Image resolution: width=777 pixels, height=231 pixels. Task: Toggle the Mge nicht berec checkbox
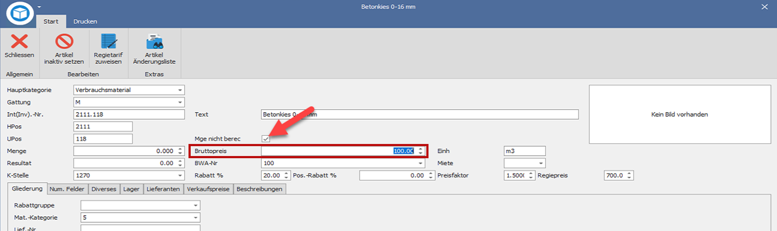[x=266, y=138]
